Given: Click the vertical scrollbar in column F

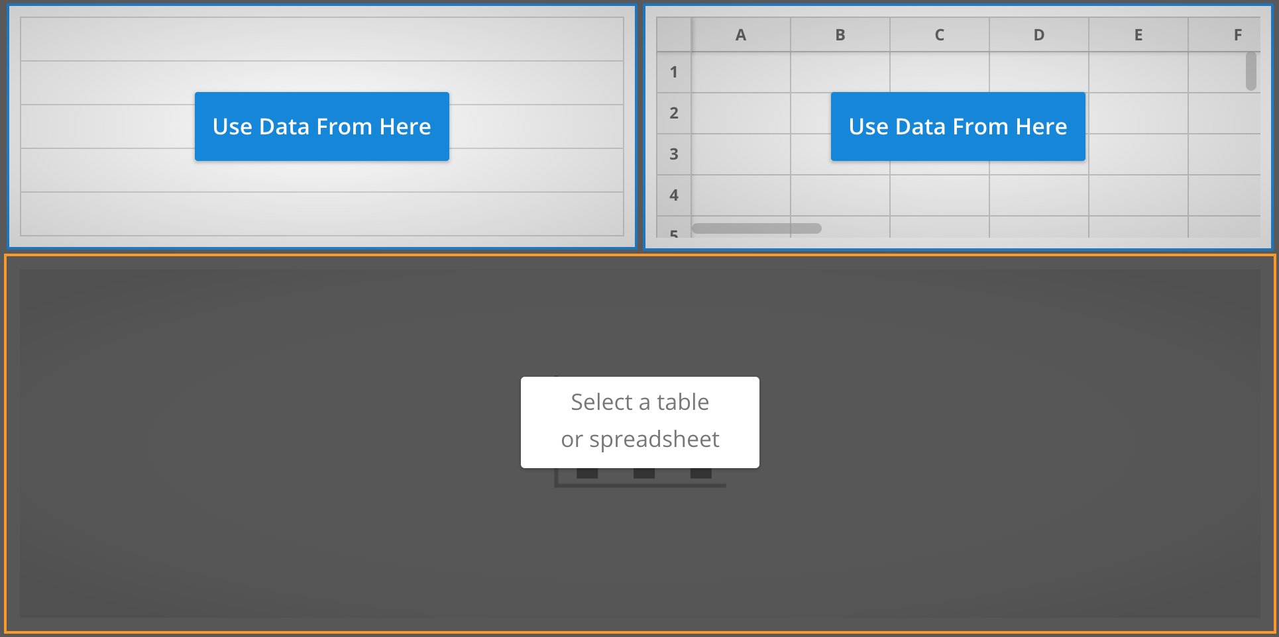Looking at the screenshot, I should pos(1251,73).
